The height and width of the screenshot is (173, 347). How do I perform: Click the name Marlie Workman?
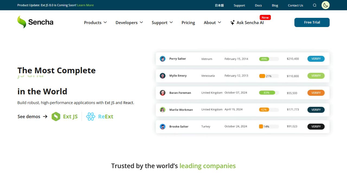point(181,110)
